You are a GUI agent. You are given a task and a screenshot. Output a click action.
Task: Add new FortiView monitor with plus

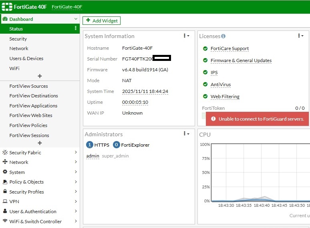click(40, 143)
